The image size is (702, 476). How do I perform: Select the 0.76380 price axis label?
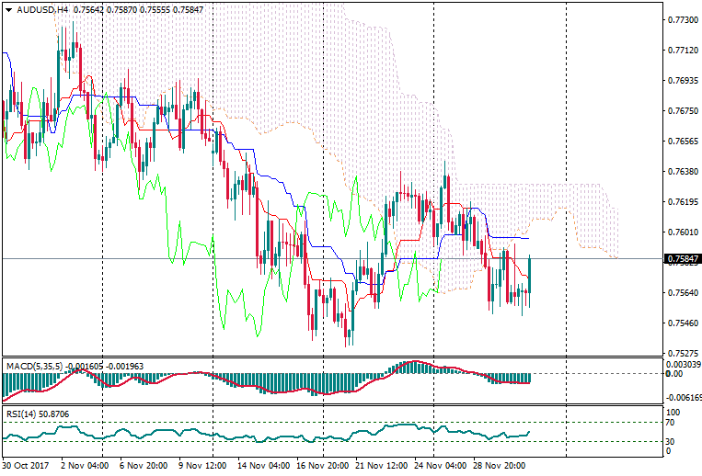click(679, 172)
